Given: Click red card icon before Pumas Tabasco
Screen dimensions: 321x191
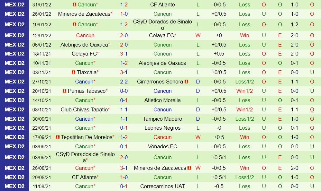Looking at the screenshot, I should 64,91.
